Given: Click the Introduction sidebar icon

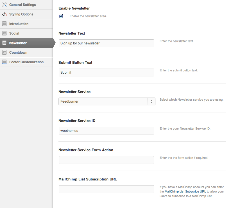Looking at the screenshot, I should point(4,24).
